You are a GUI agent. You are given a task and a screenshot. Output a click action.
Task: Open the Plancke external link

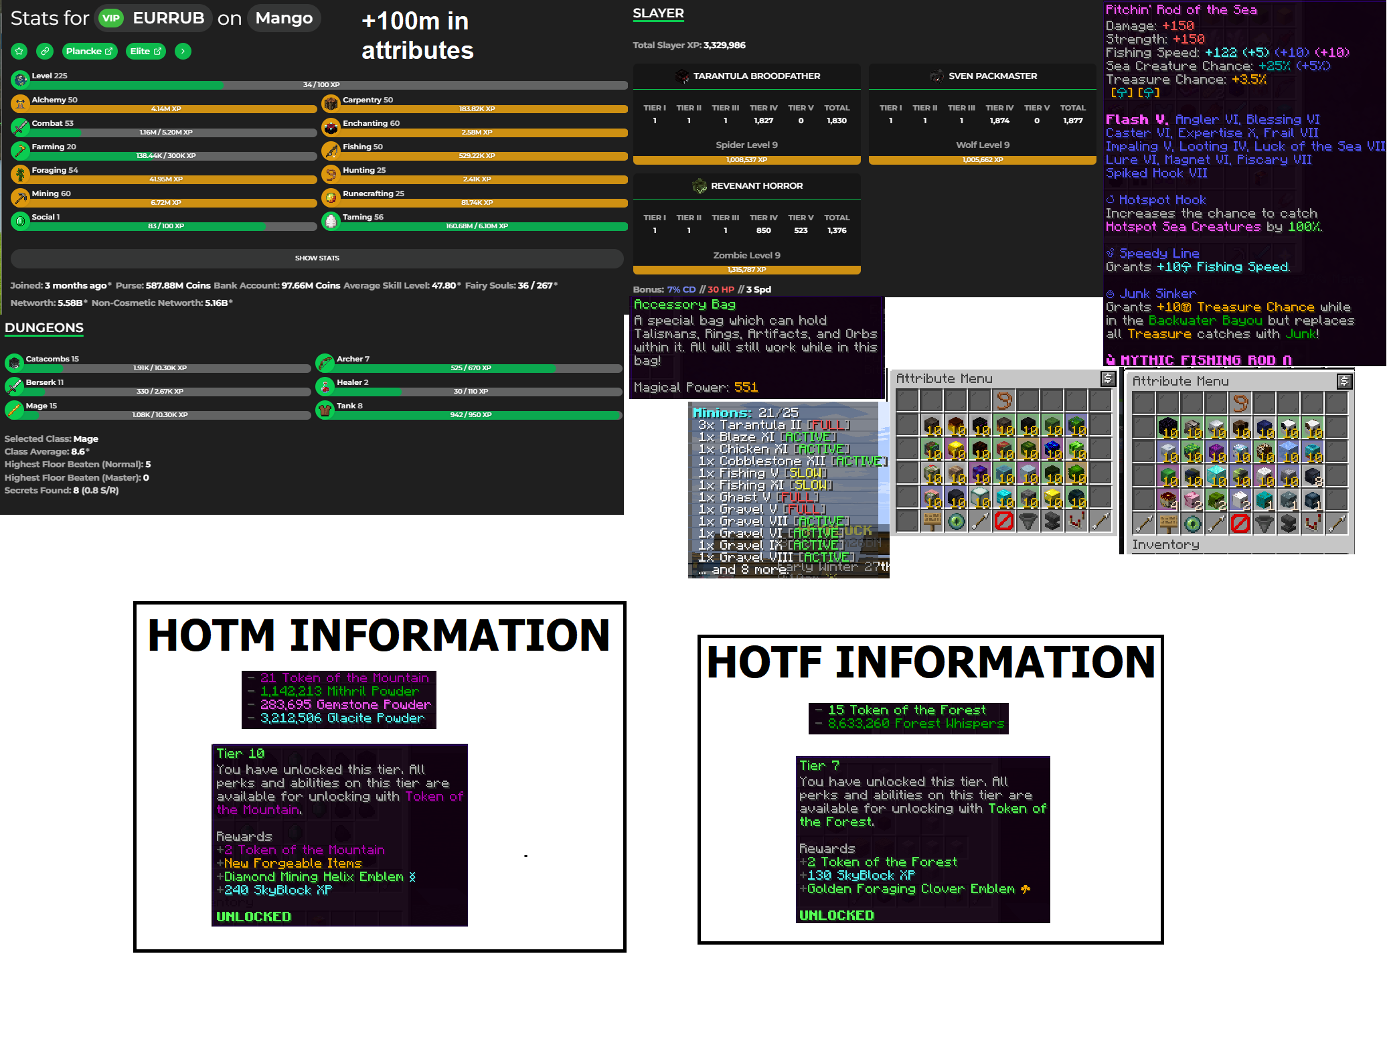pos(90,52)
